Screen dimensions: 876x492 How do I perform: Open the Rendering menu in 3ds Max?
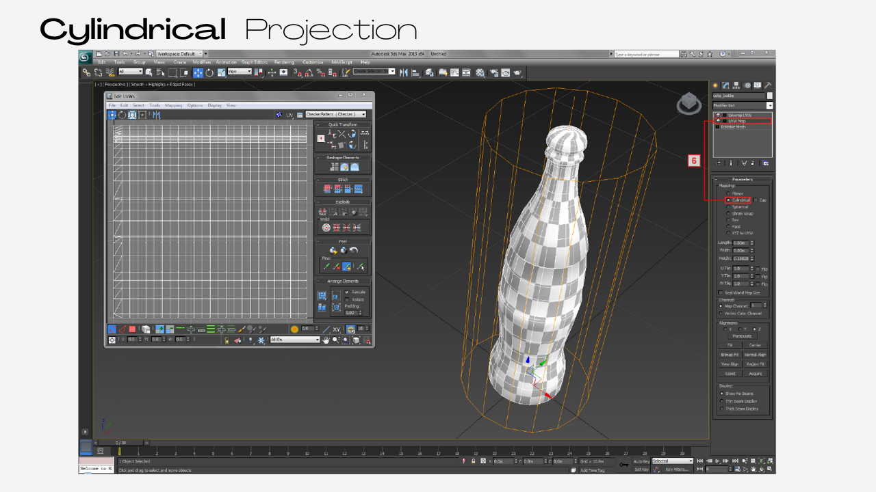[x=283, y=62]
